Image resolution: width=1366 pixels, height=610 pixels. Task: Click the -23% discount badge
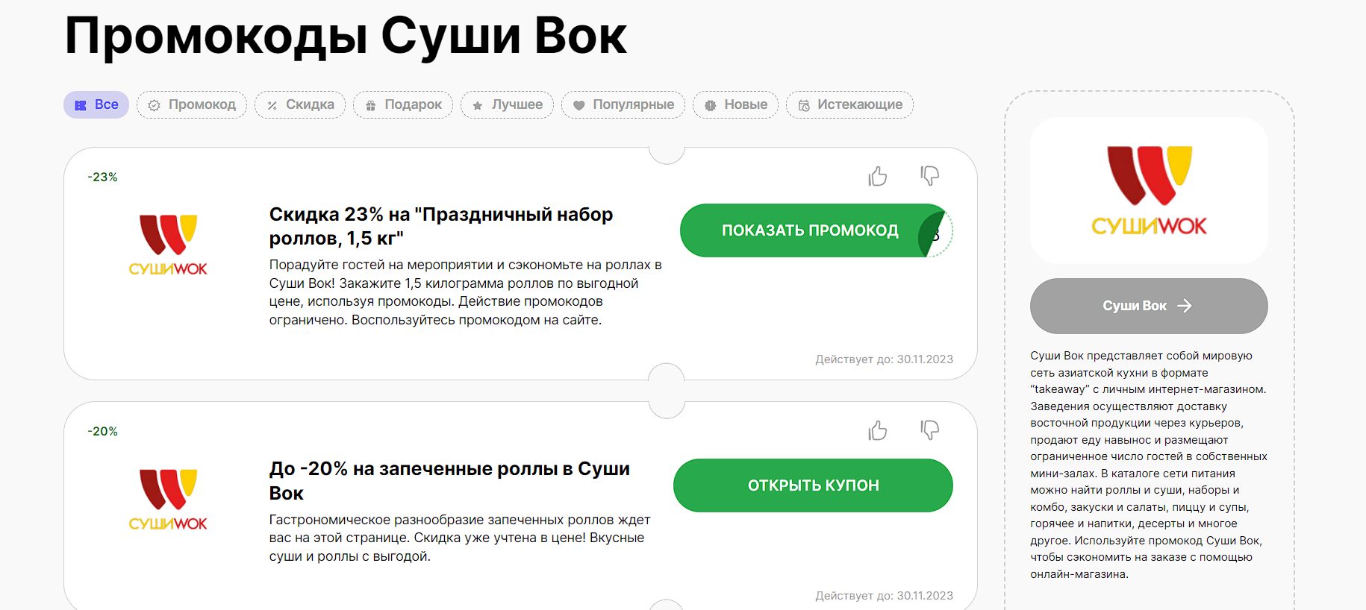(x=102, y=177)
